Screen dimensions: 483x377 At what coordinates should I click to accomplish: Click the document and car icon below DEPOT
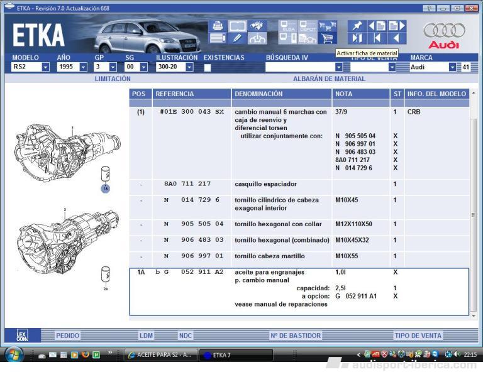click(308, 38)
